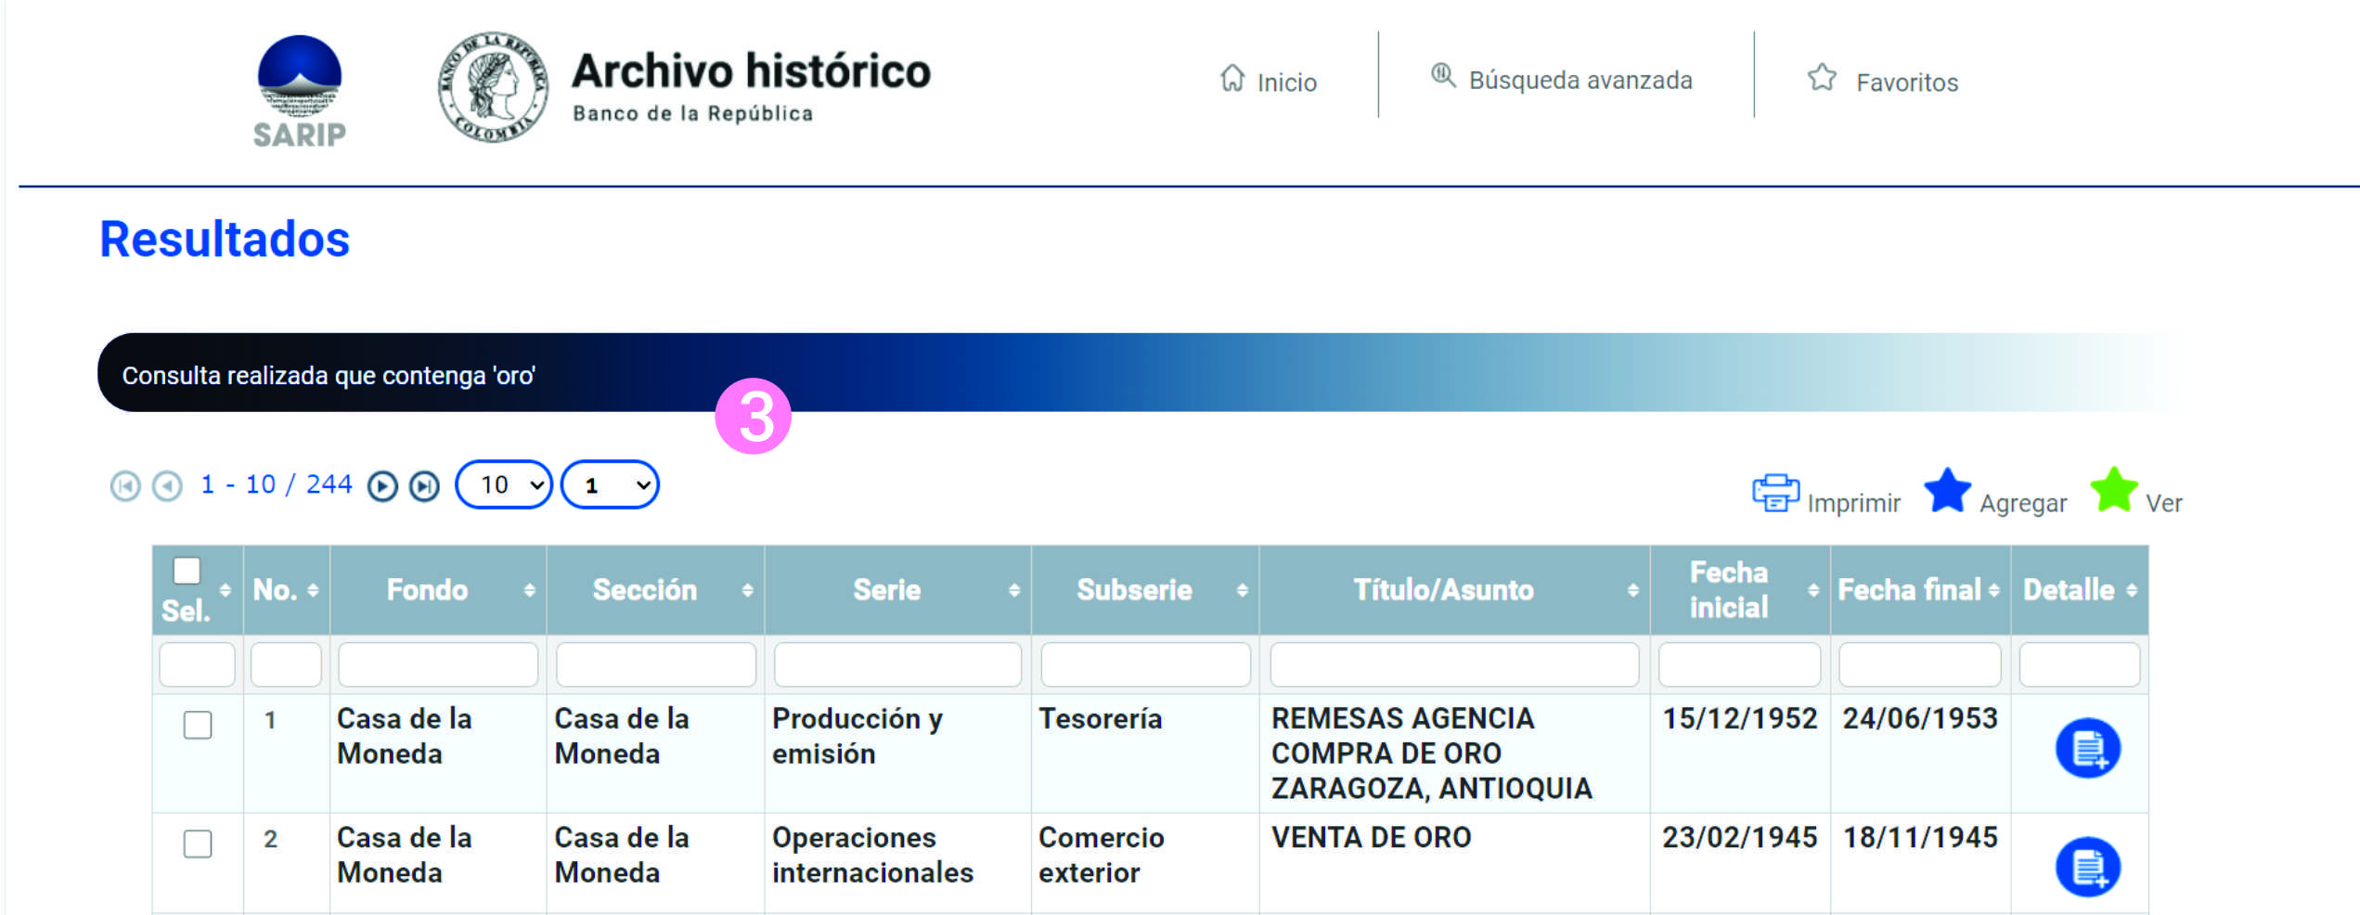Jump to last results page arrow
The width and height of the screenshot is (2360, 915).
point(424,486)
